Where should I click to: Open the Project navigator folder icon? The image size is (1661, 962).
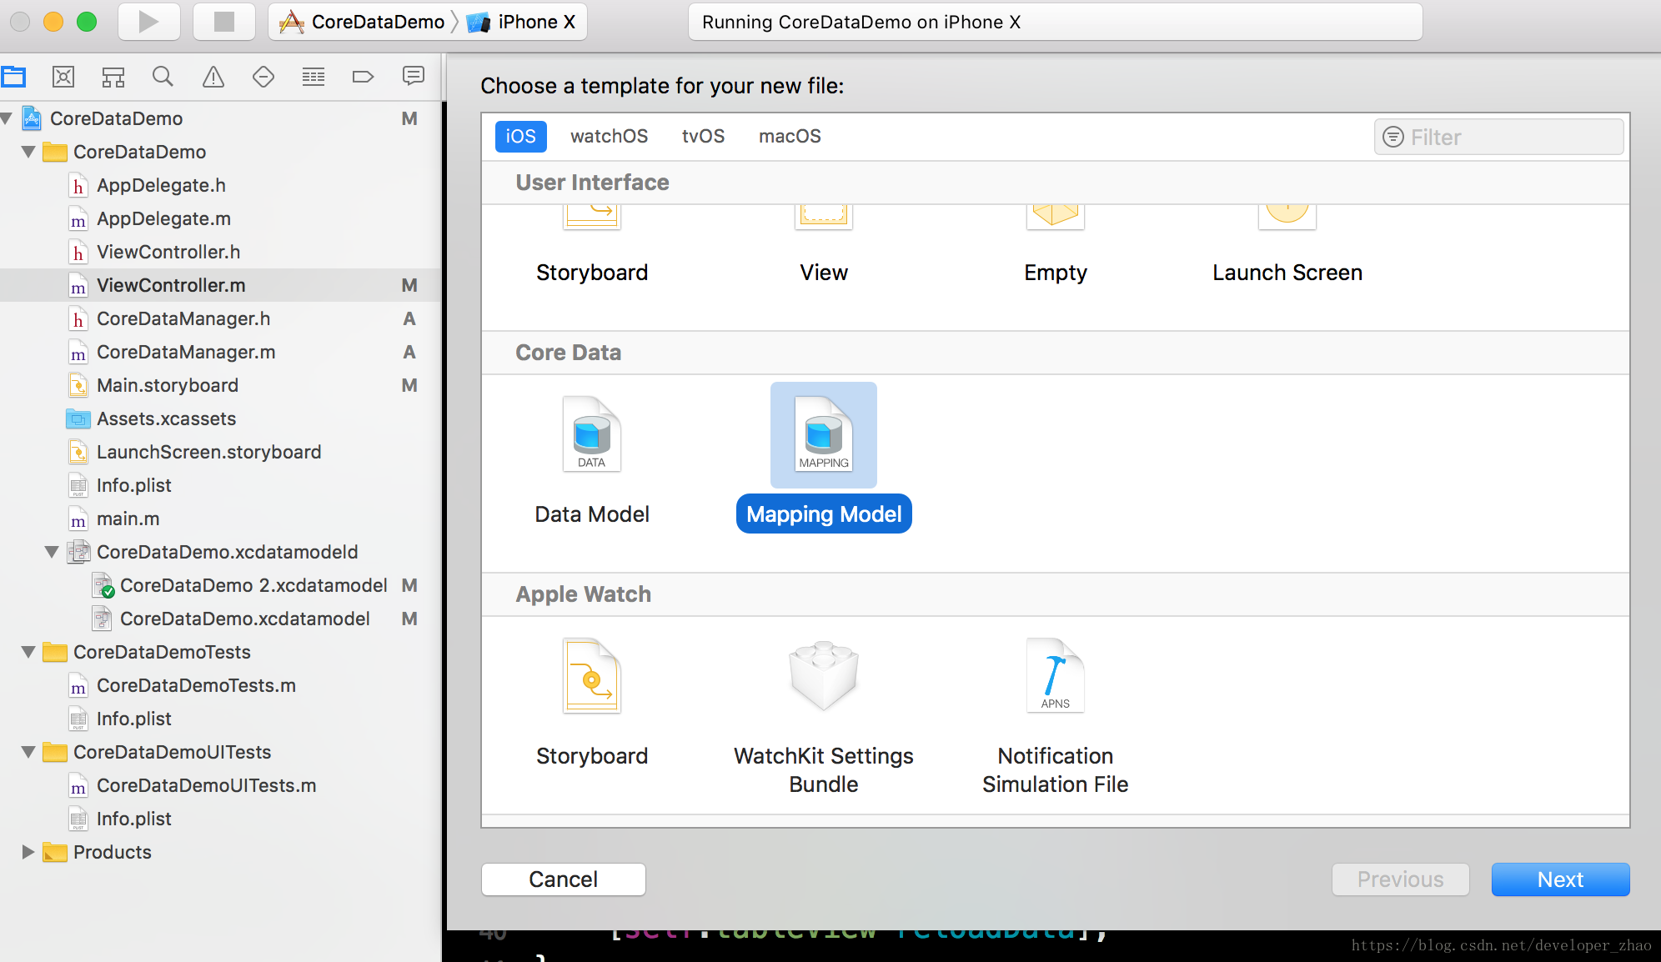click(x=14, y=78)
